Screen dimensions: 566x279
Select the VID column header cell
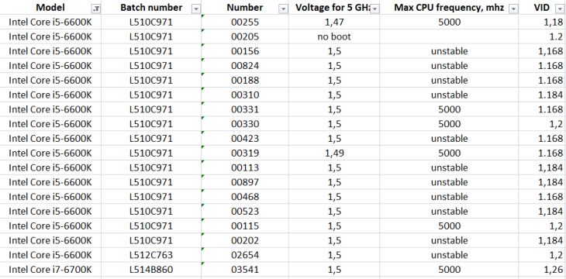[542, 8]
